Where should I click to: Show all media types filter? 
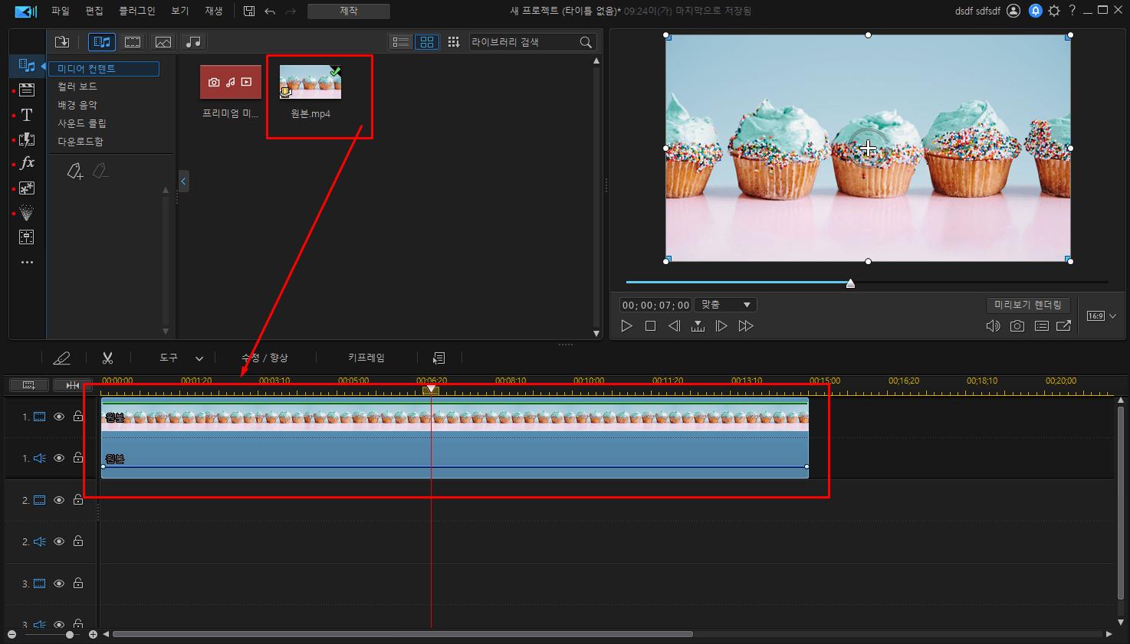[102, 42]
